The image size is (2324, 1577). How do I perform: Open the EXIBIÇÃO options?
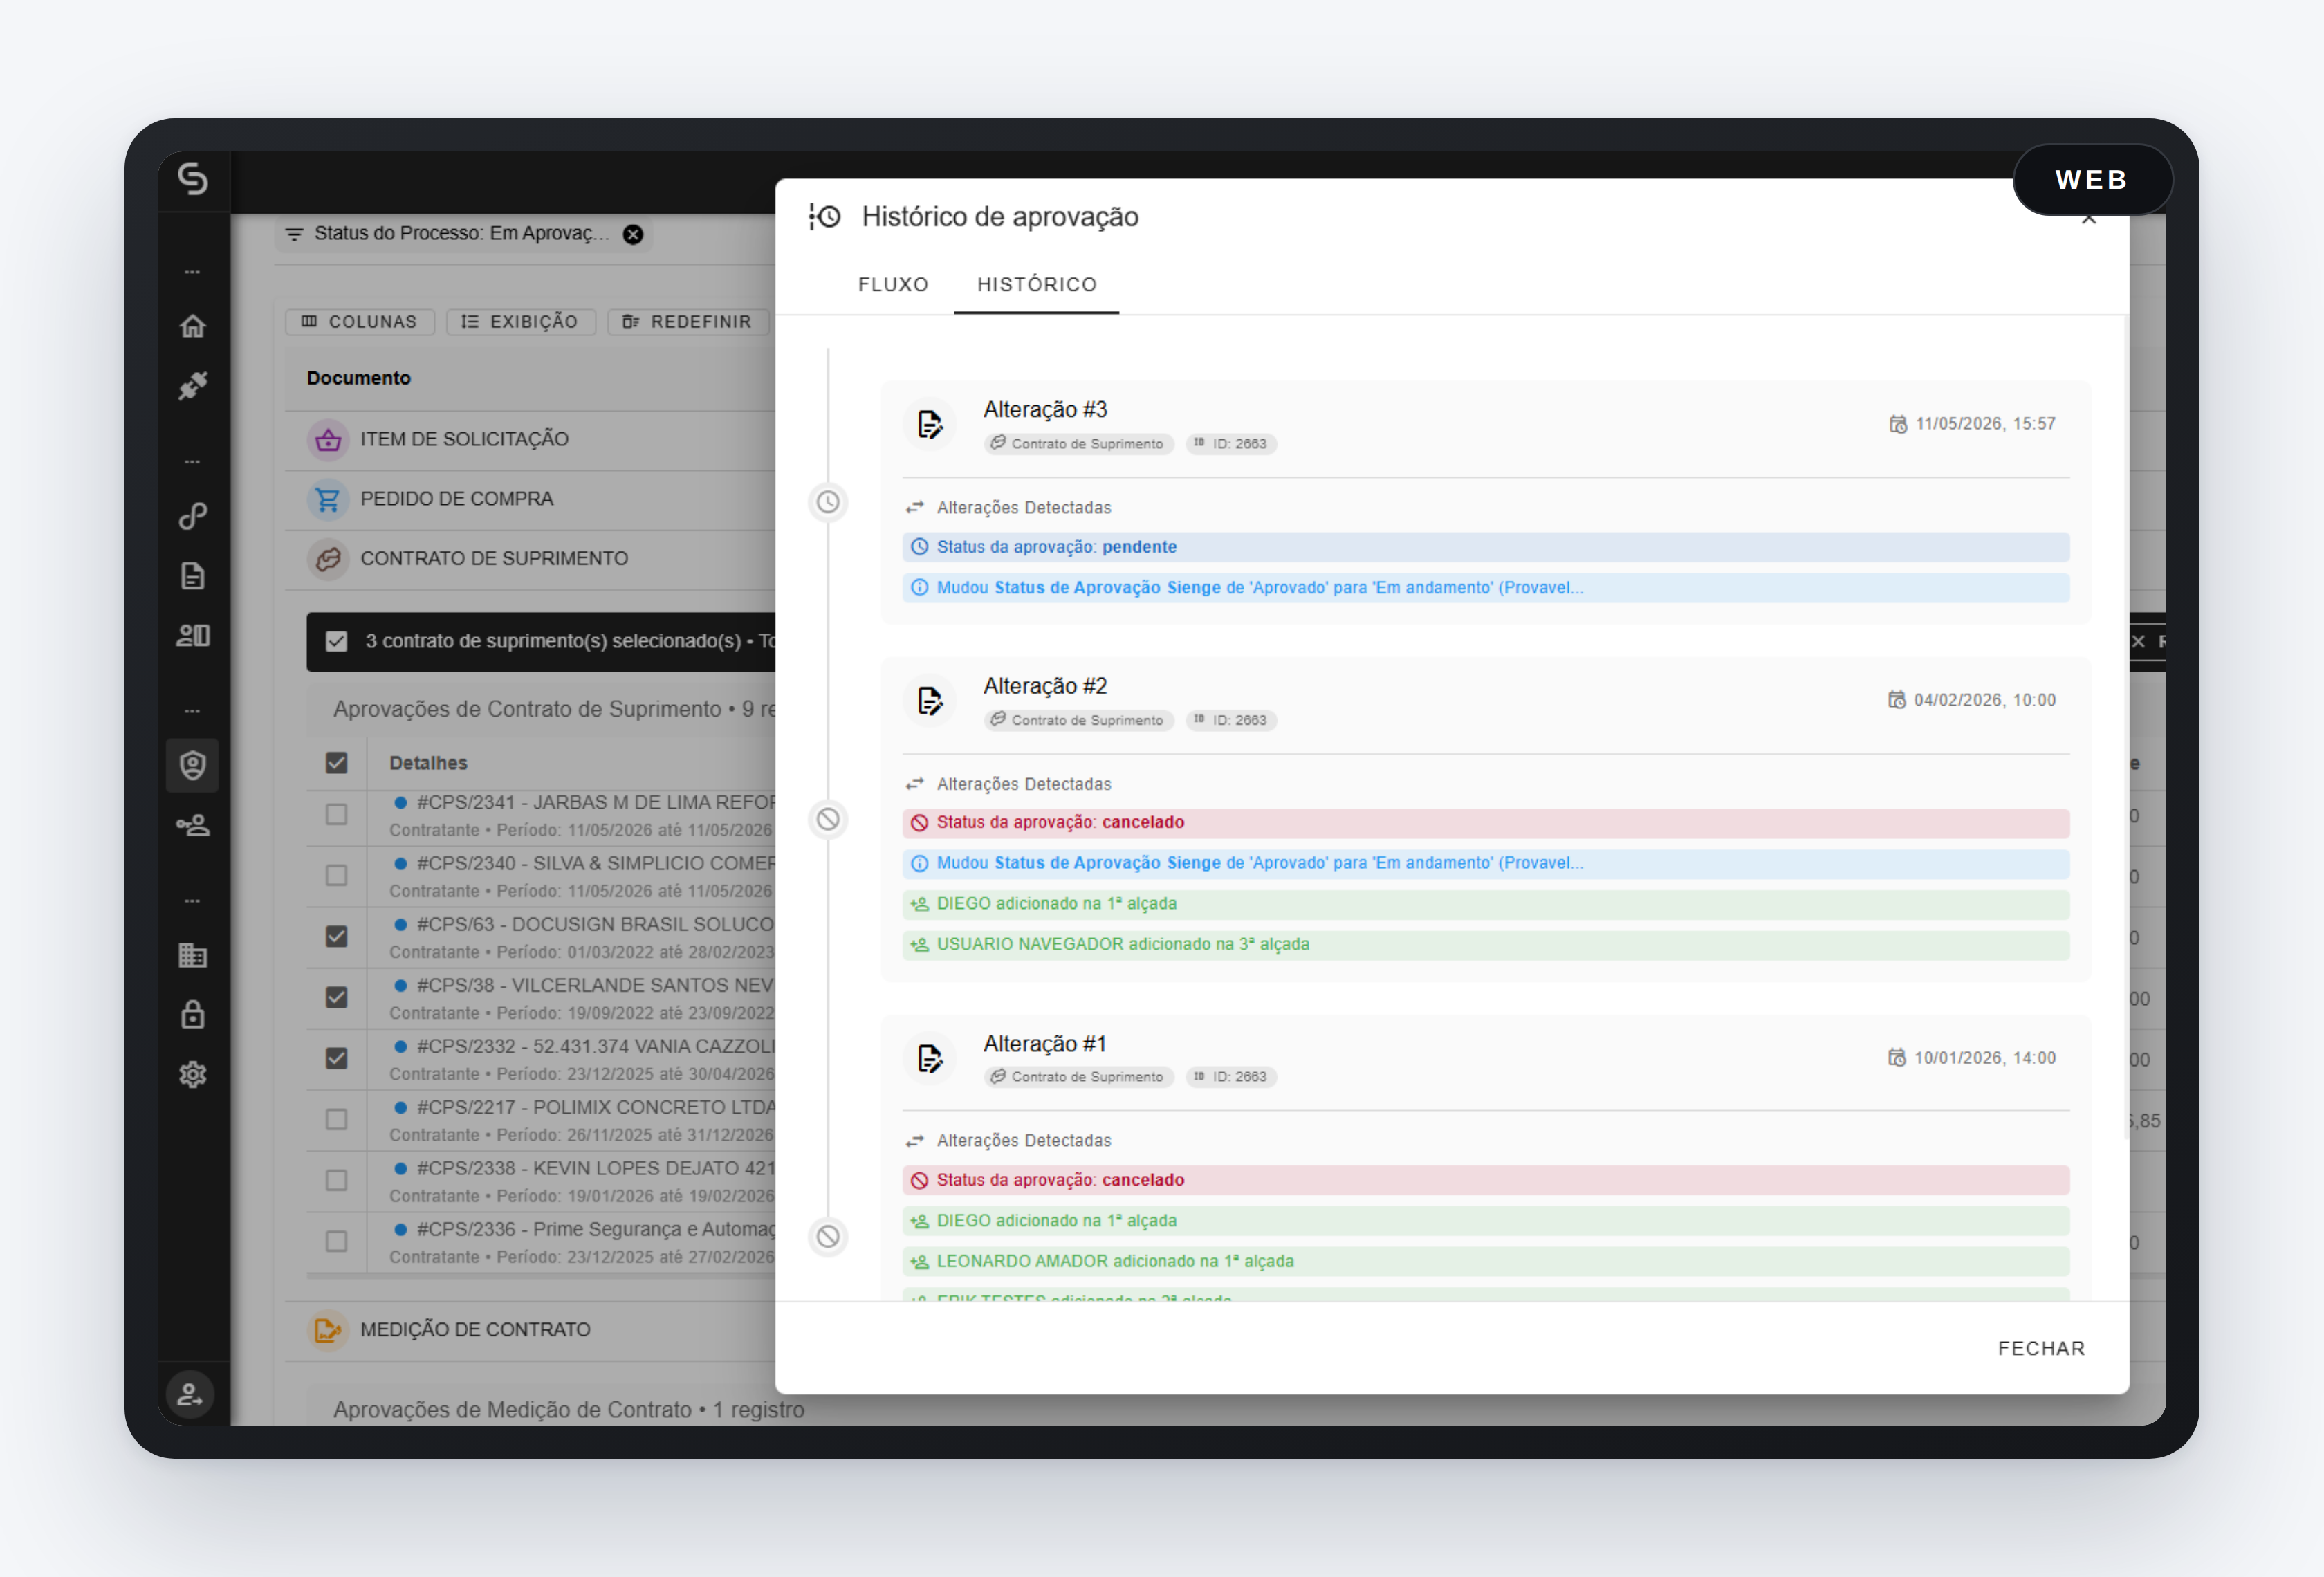pyautogui.click(x=521, y=322)
